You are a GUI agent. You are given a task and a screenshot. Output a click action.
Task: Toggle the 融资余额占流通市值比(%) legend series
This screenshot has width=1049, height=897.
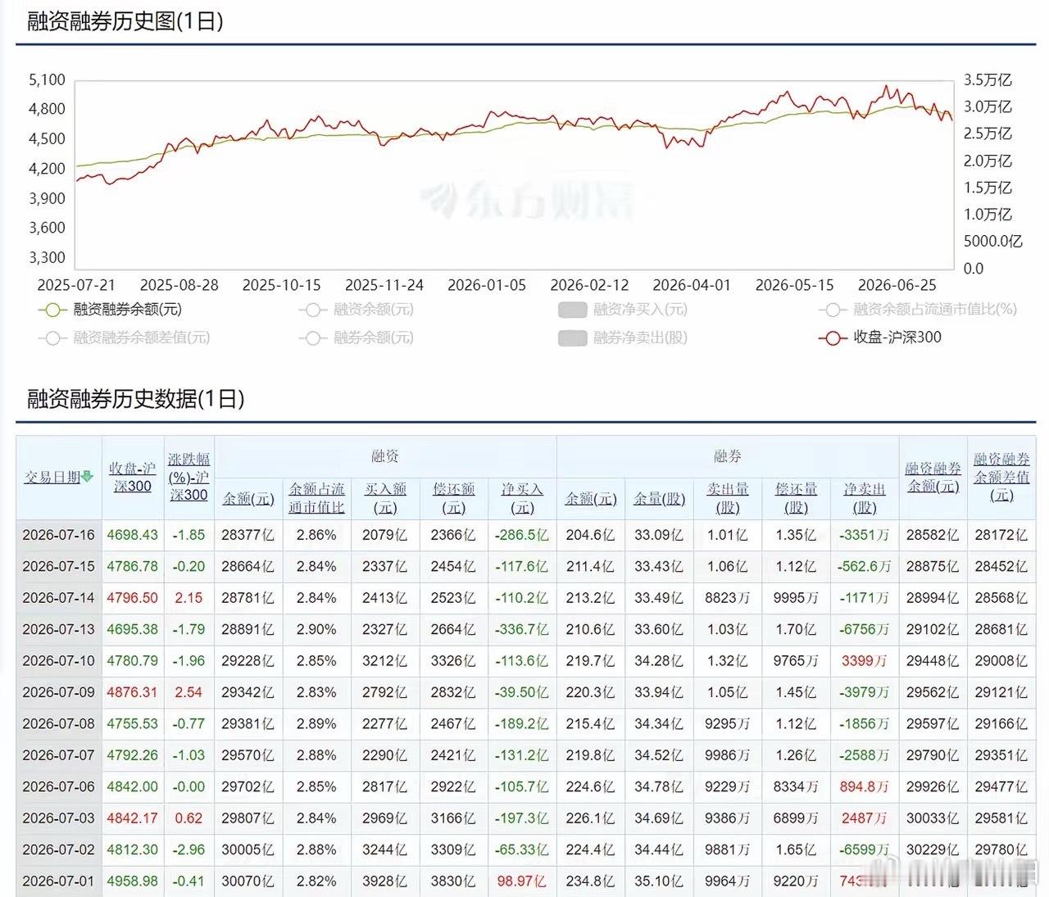click(x=917, y=310)
